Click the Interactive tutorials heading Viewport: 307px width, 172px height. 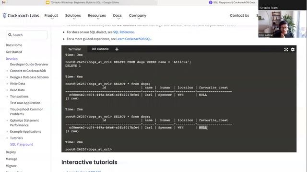pyautogui.click(x=89, y=162)
